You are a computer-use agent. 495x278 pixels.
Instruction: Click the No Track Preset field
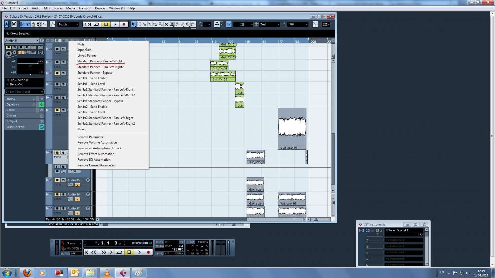24,92
